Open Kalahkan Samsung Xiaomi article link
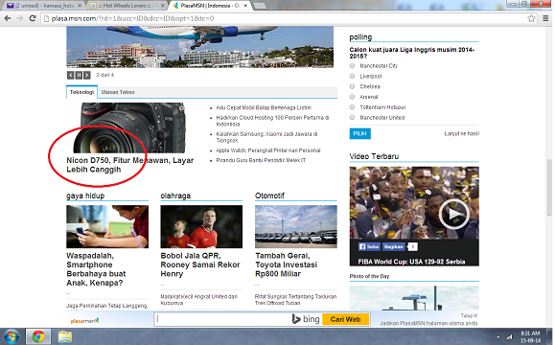The height and width of the screenshot is (345, 555). click(x=266, y=137)
